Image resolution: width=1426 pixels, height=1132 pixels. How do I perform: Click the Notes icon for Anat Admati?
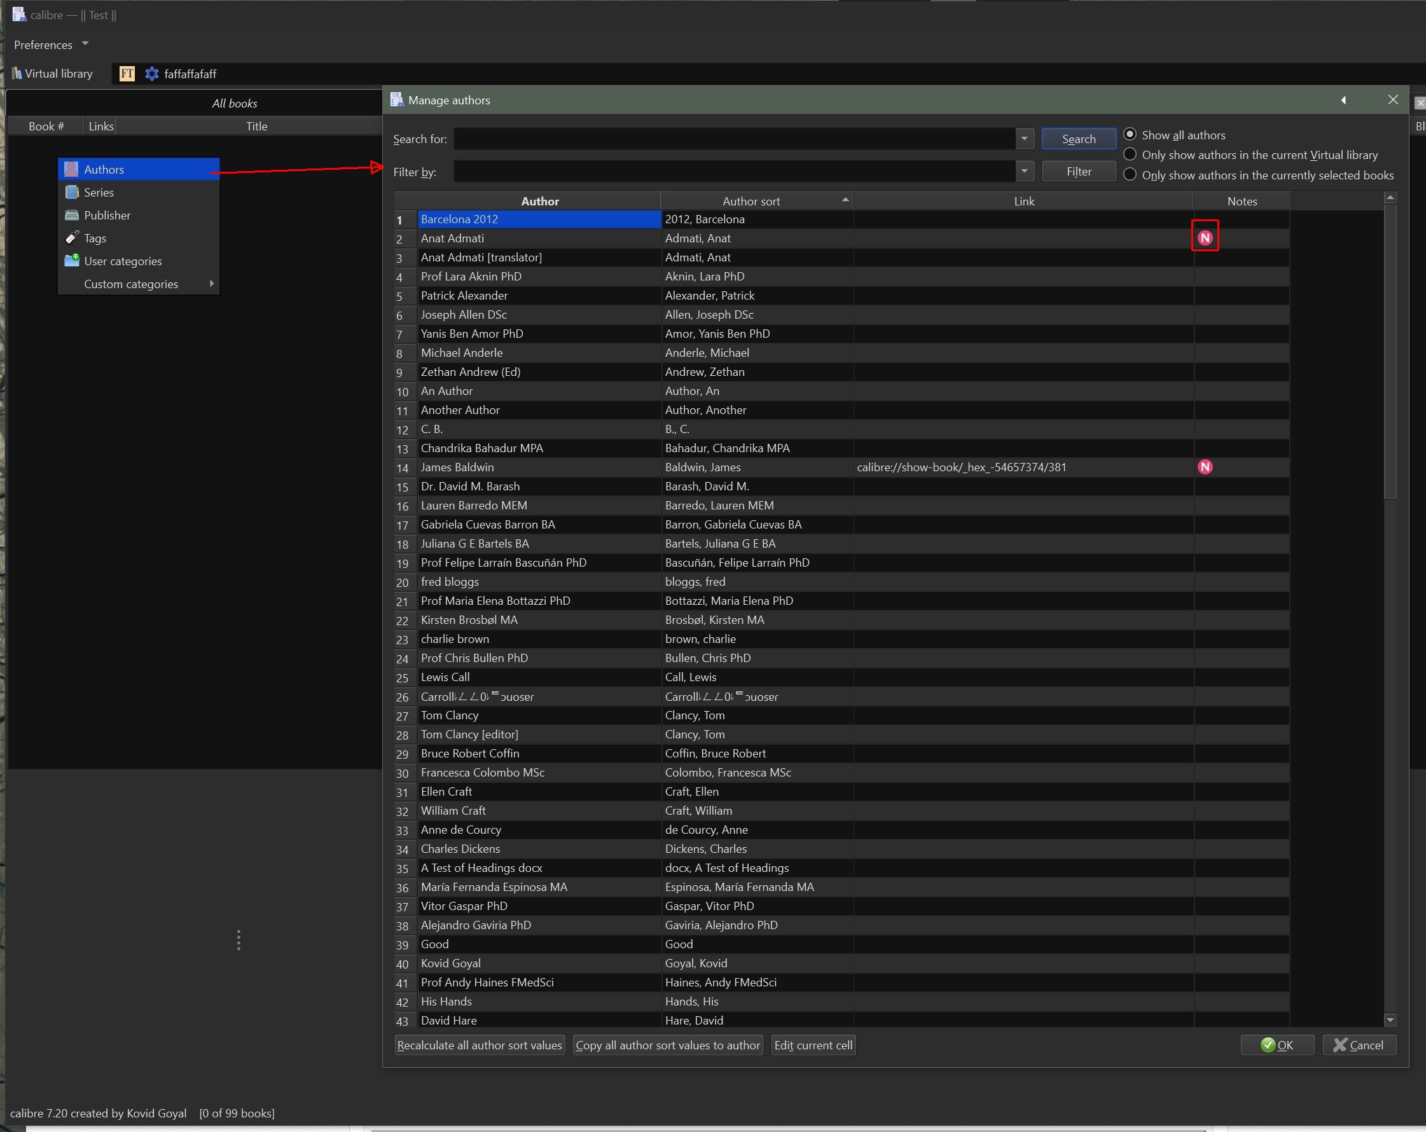tap(1205, 238)
